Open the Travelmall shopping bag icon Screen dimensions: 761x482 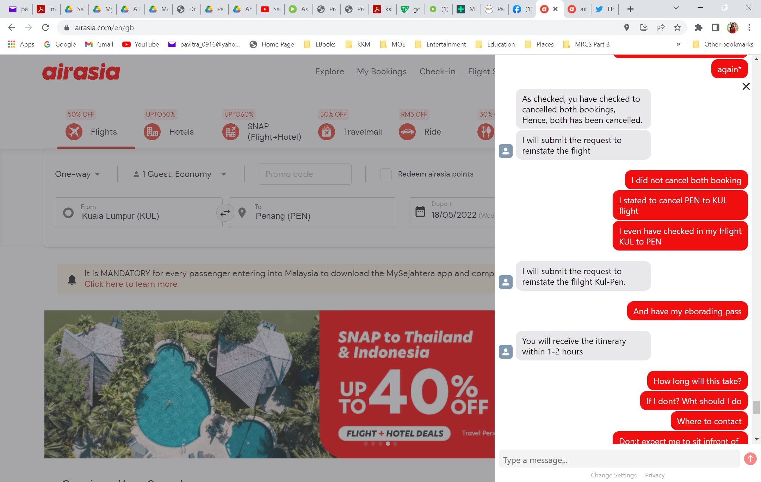pos(327,132)
